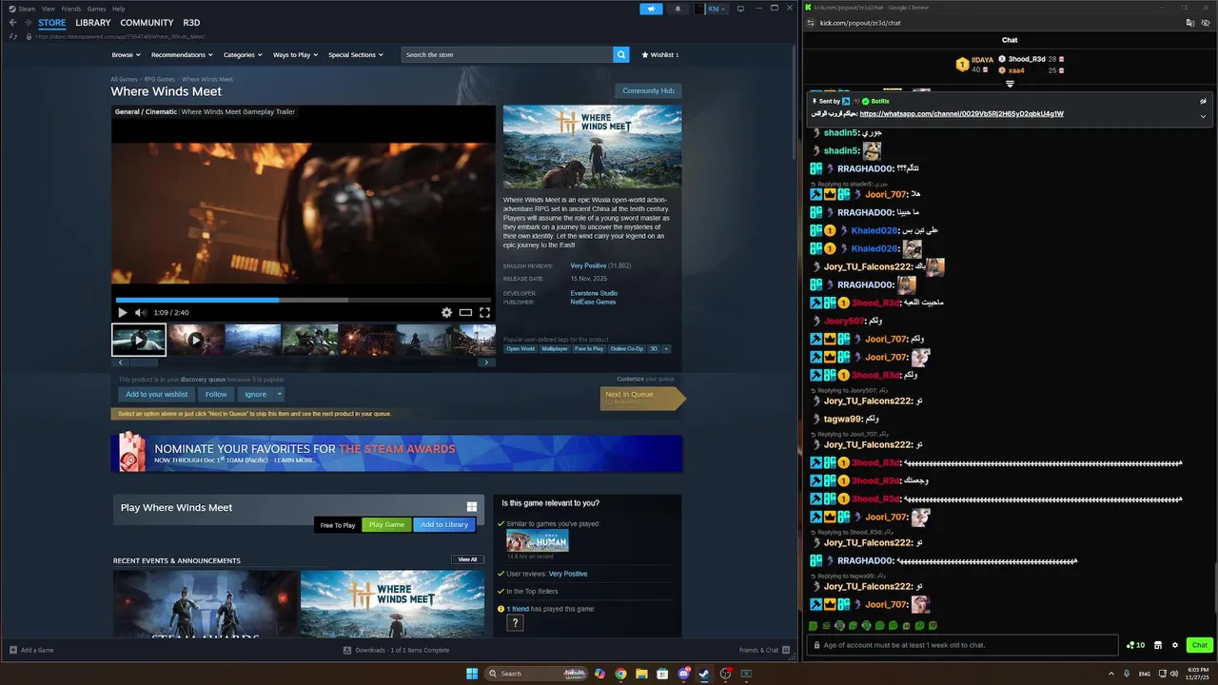Open File Explorer from the taskbar

[x=641, y=674]
